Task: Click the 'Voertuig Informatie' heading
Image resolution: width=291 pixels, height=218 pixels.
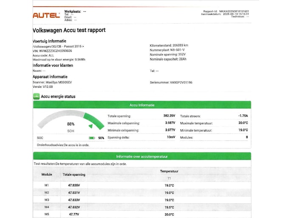Action: point(49,41)
